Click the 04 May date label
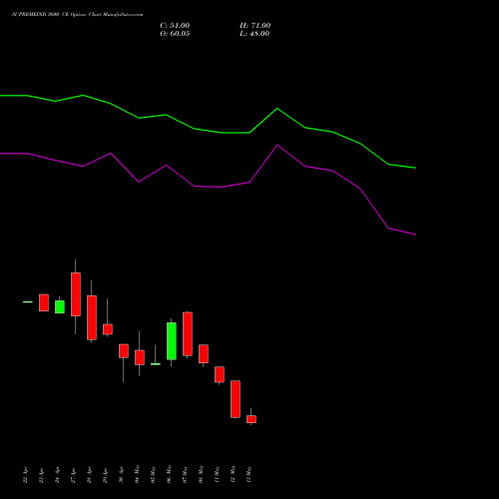Viewport: 499px width, 499px height. click(138, 474)
